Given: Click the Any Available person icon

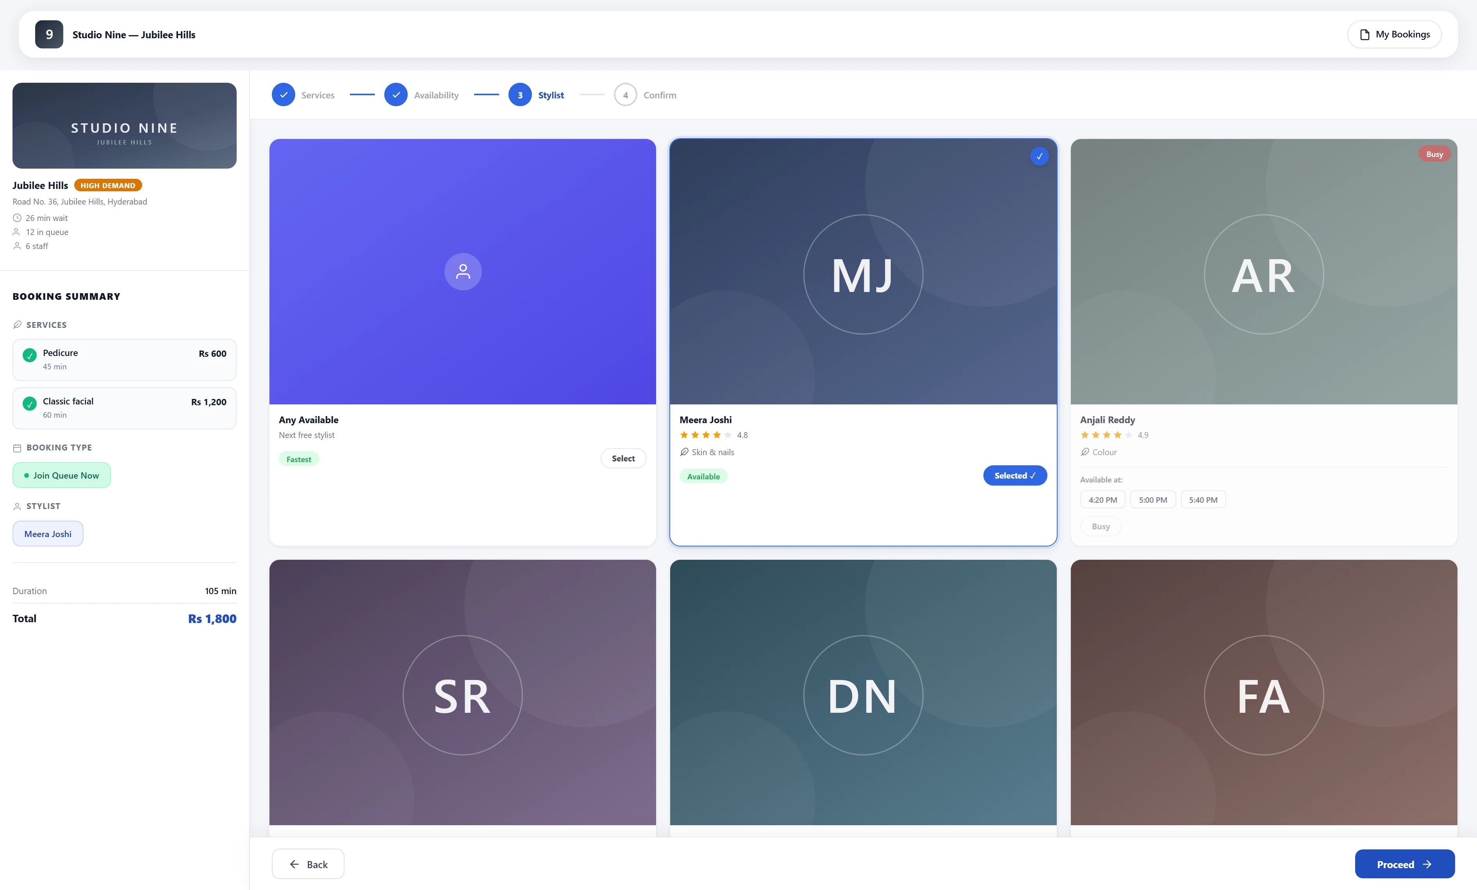Looking at the screenshot, I should pyautogui.click(x=463, y=272).
